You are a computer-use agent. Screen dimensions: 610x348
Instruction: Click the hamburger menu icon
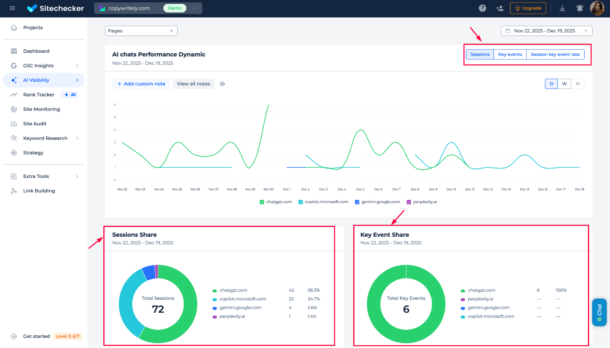(12, 8)
